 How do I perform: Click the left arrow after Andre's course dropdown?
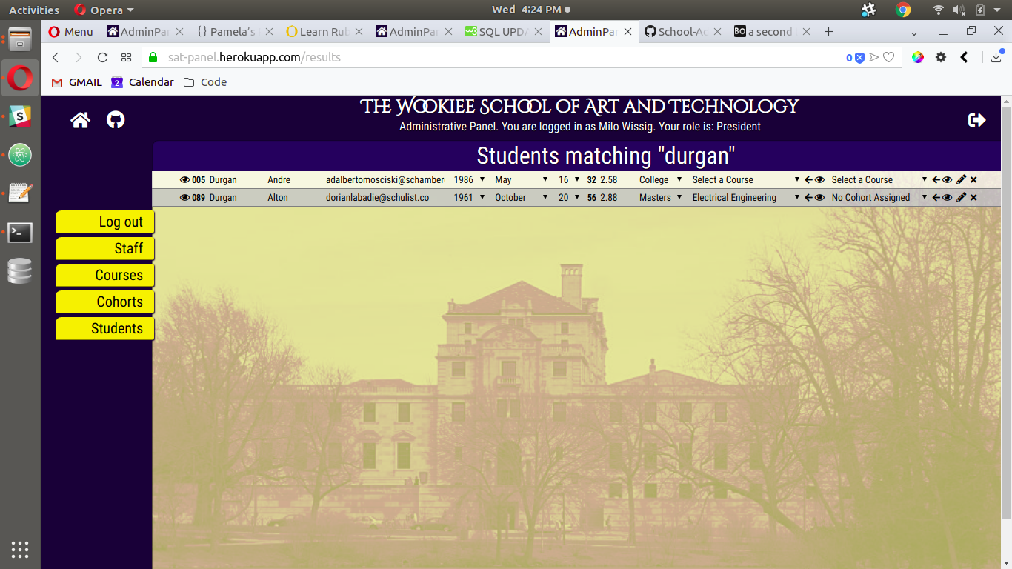808,179
